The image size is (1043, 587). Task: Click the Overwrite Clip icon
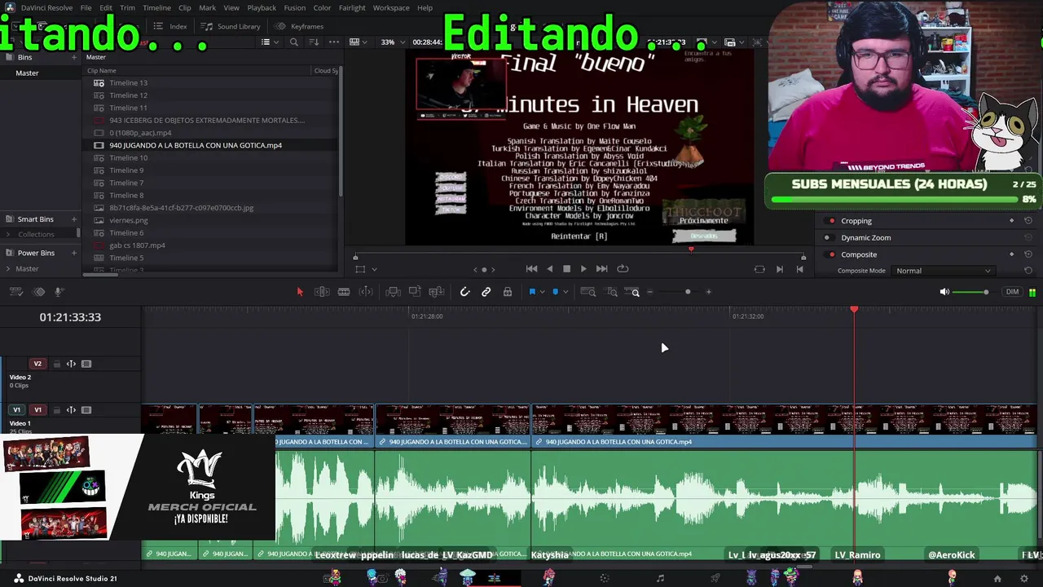[x=415, y=292]
